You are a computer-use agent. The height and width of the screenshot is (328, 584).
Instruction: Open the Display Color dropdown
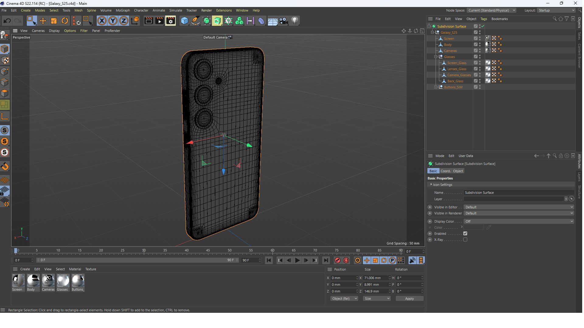(x=519, y=221)
